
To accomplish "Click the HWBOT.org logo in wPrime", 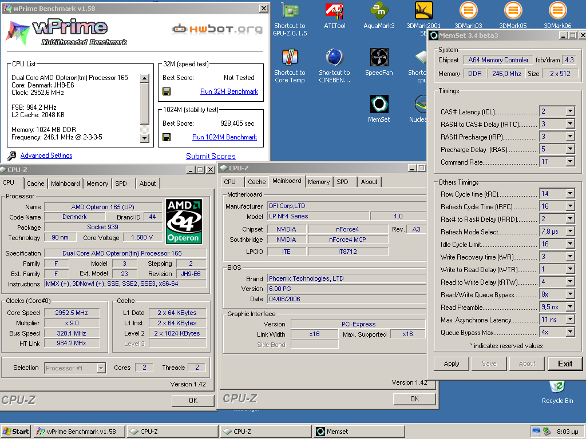I will pos(217,29).
